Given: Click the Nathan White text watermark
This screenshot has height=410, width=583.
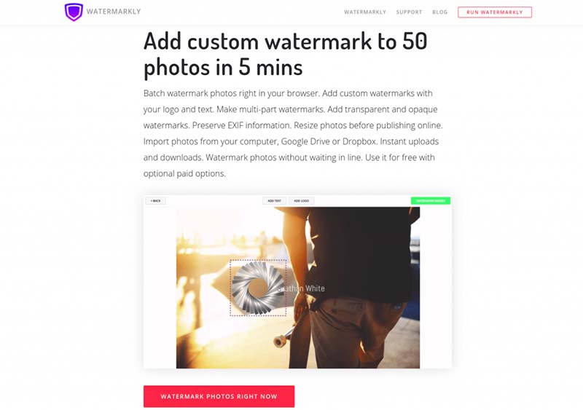Looking at the screenshot, I should point(302,288).
